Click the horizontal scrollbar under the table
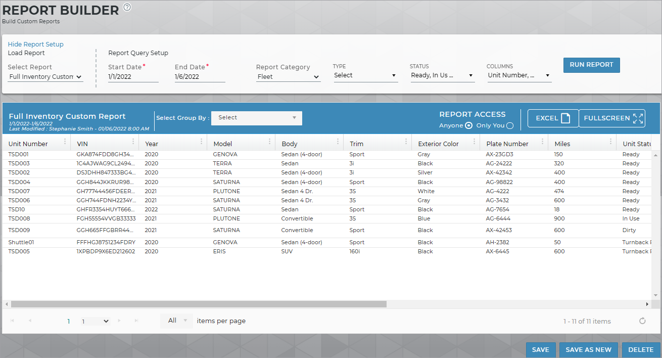662x358 pixels. pyautogui.click(x=199, y=304)
